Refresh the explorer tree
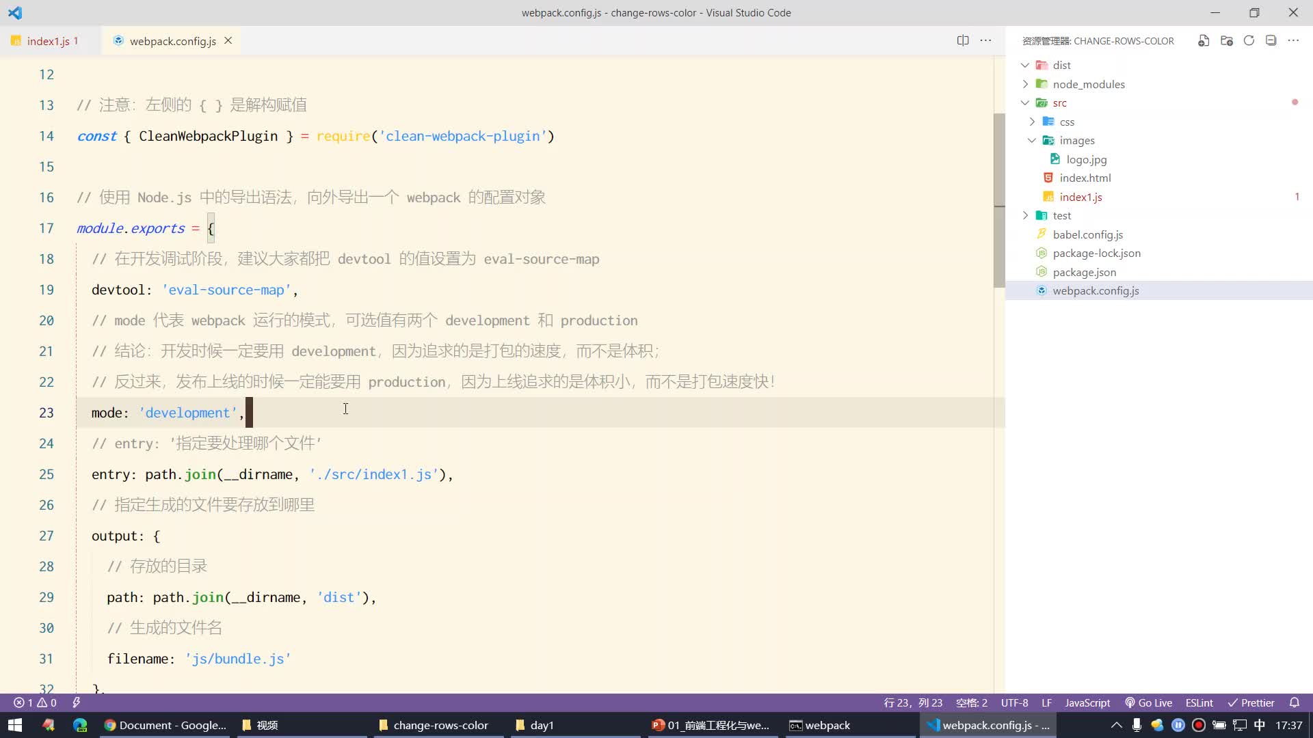The height and width of the screenshot is (738, 1313). tap(1249, 40)
